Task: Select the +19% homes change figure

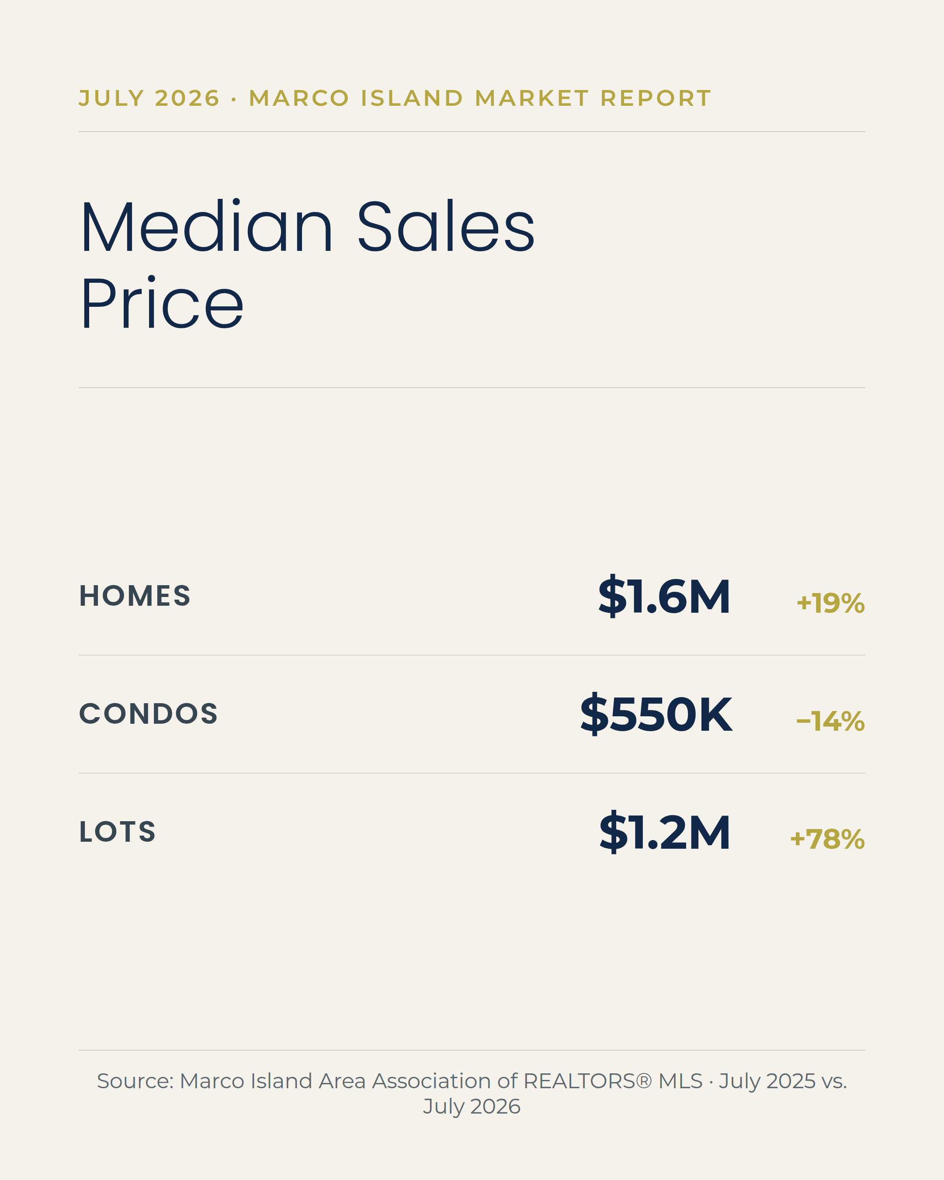Action: pos(831,603)
